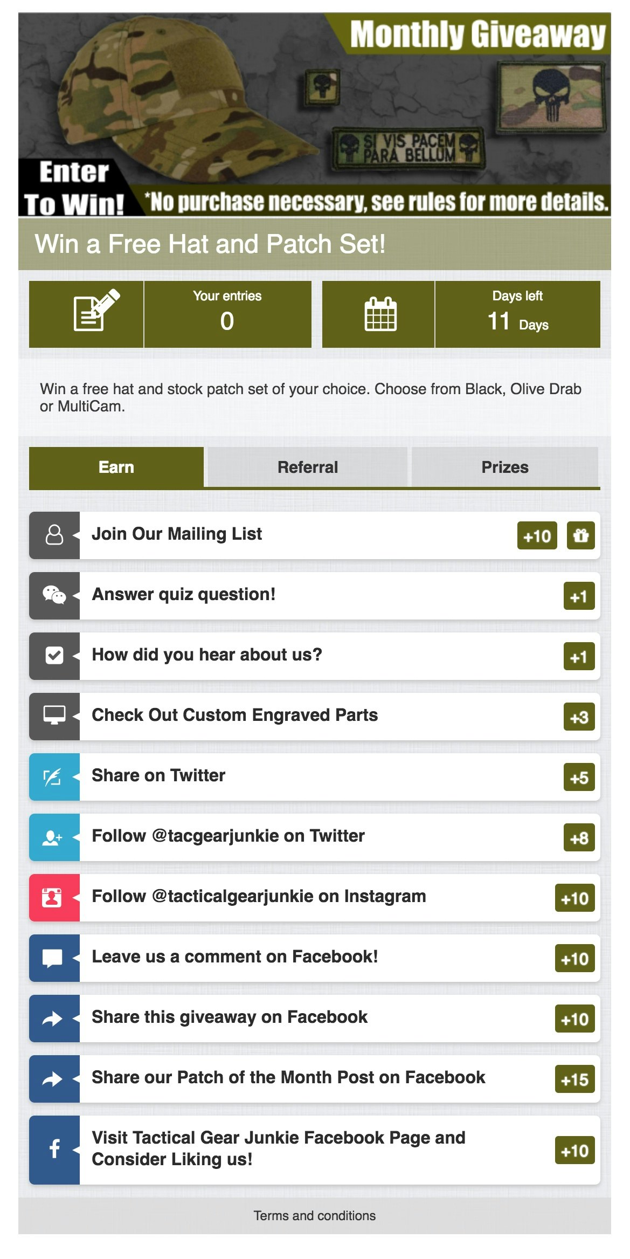Select the Earn tab
This screenshot has height=1259, width=630.
[116, 467]
